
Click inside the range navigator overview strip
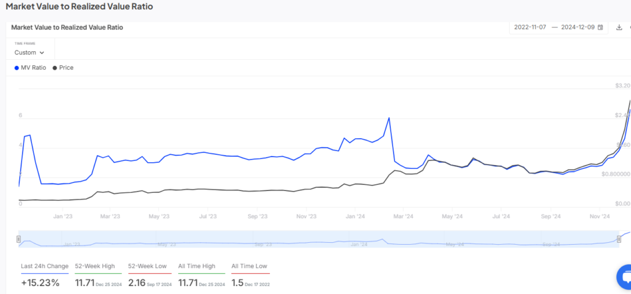point(308,239)
